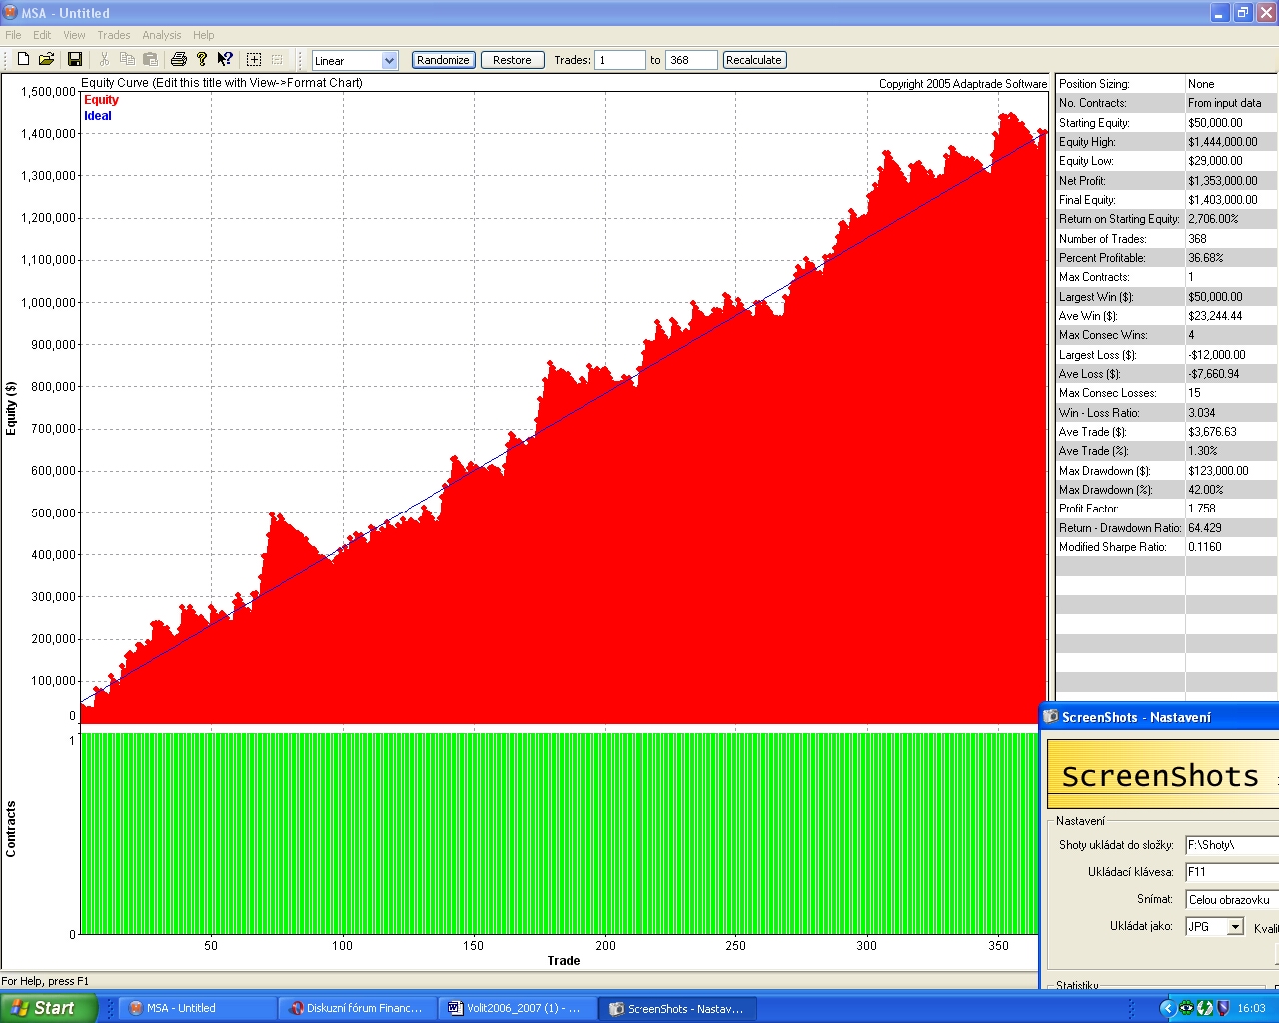This screenshot has width=1279, height=1023.
Task: Click the Restore button
Action: [512, 60]
